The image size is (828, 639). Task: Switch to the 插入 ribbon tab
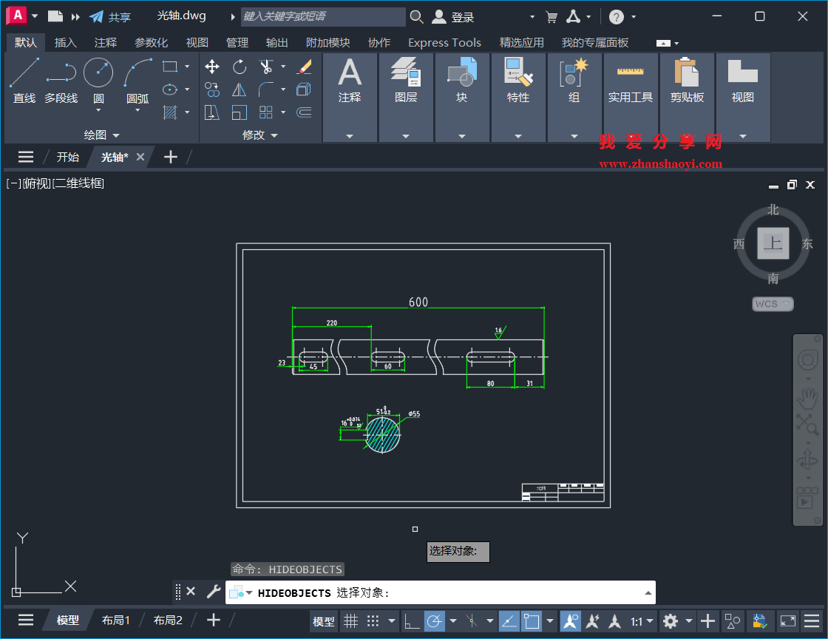[65, 42]
